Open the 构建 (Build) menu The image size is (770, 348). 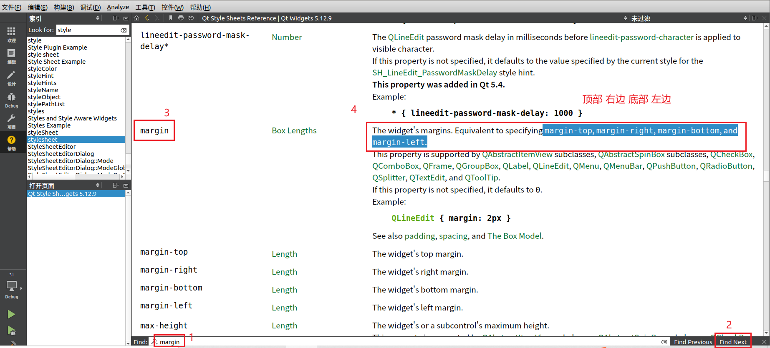(64, 7)
